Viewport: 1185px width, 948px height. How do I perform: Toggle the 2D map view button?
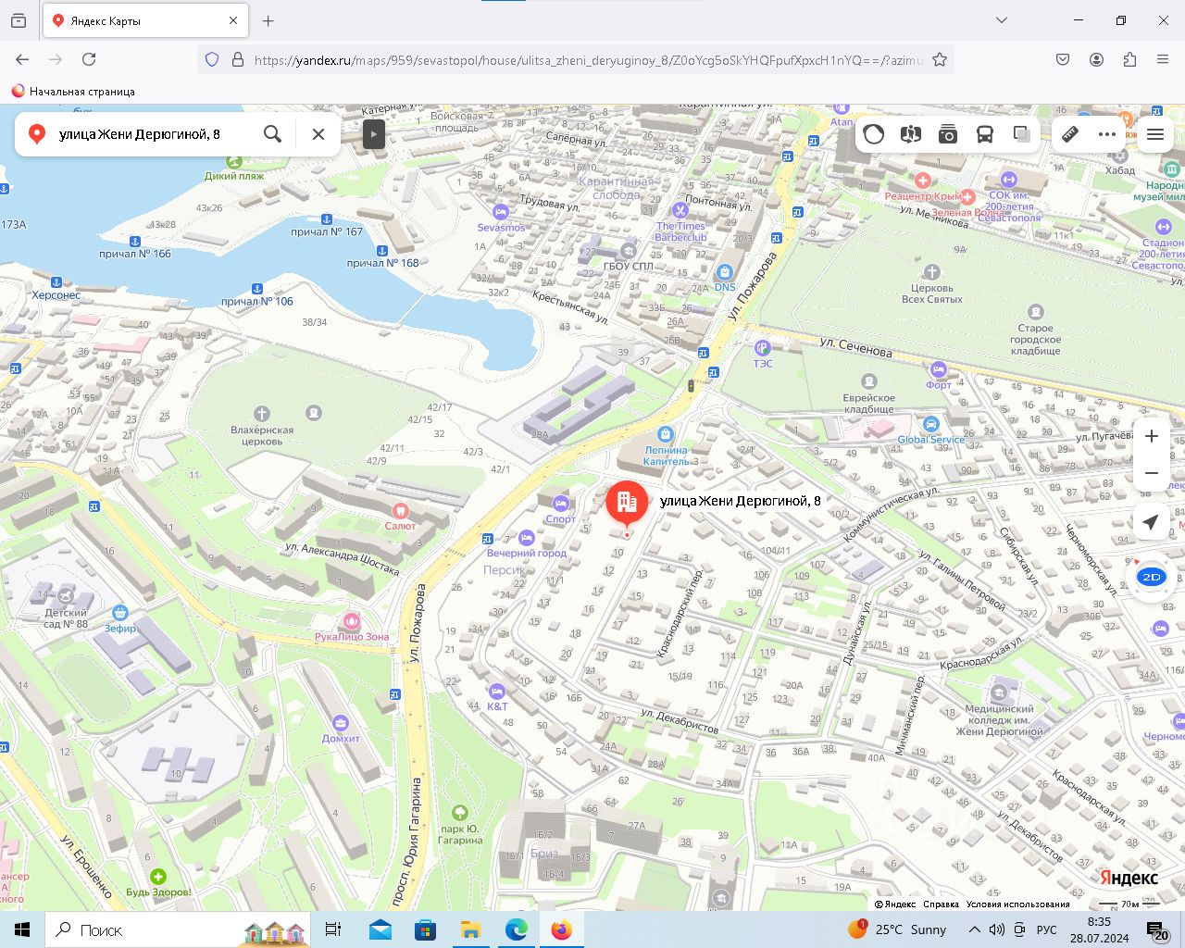(x=1152, y=577)
